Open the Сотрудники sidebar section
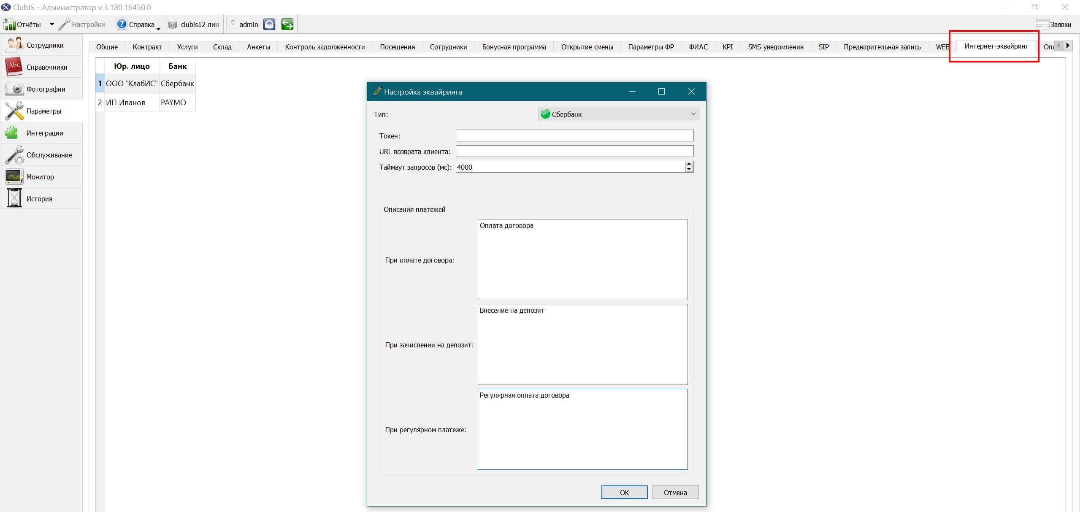 41,45
